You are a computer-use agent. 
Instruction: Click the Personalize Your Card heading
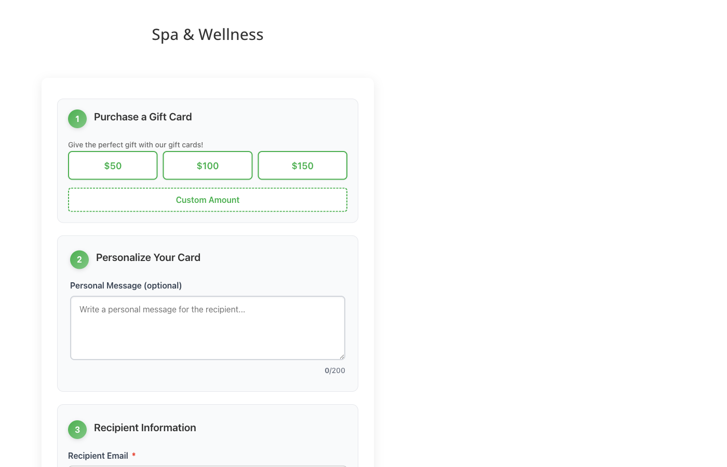[148, 257]
